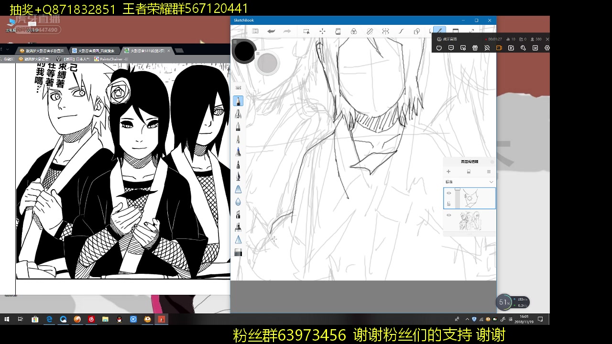Toggle the orange highlighted camera icon

[x=499, y=48]
